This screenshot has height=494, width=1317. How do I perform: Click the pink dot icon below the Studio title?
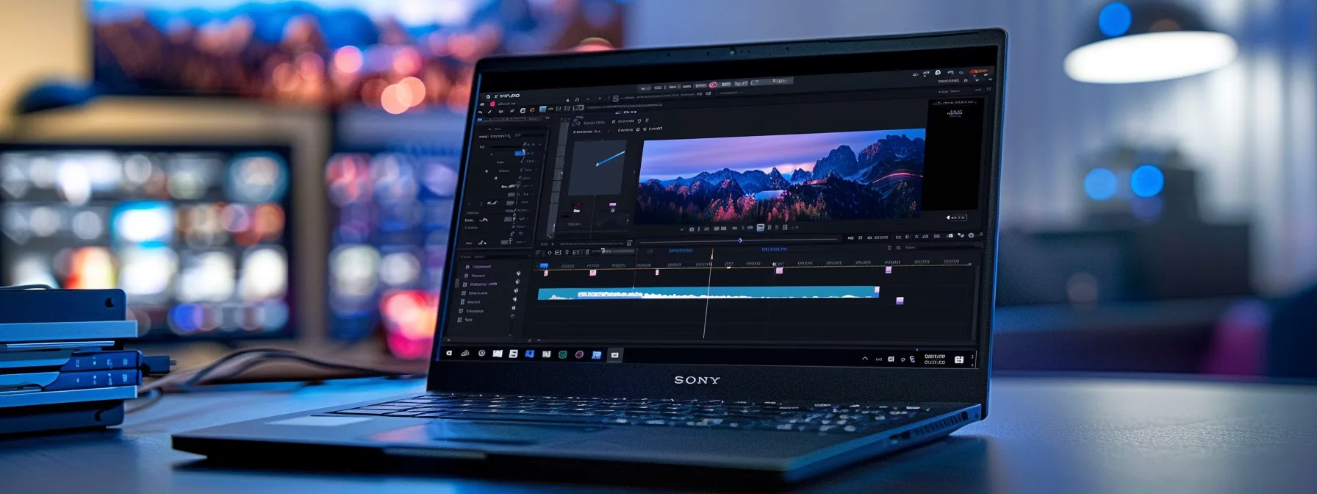coord(492,104)
